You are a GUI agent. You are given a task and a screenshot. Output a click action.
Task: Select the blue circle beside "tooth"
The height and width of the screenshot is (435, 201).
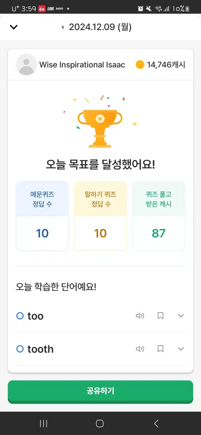pos(20,349)
